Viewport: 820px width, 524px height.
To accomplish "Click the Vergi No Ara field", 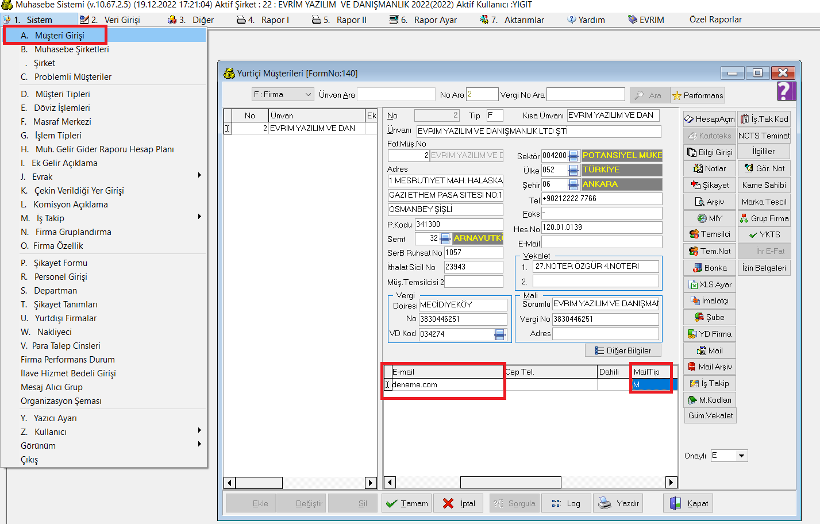I will pos(586,95).
